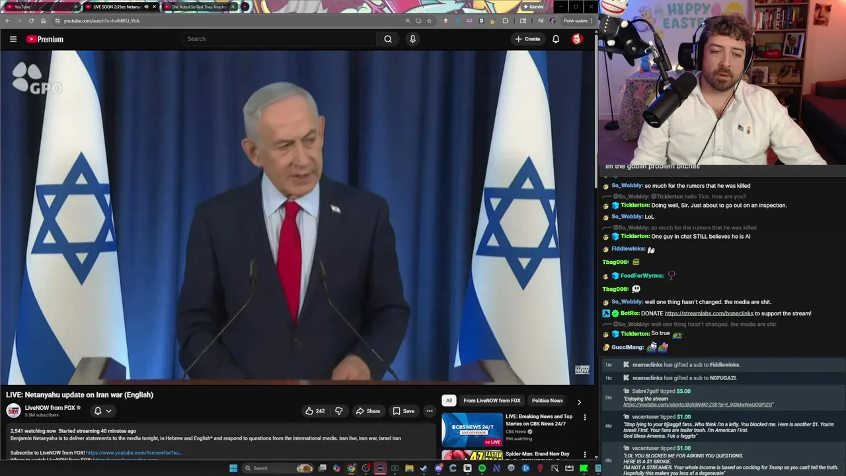This screenshot has width=846, height=476.
Task: Share the live video
Action: click(x=367, y=411)
